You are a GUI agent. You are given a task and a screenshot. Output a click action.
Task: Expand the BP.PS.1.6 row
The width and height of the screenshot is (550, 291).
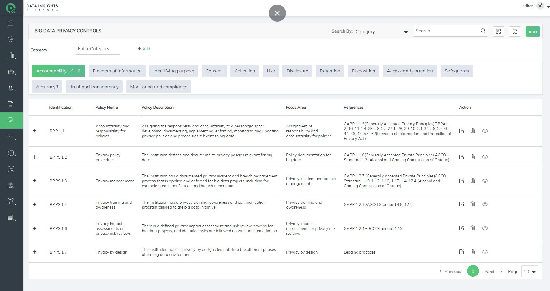coord(35,228)
